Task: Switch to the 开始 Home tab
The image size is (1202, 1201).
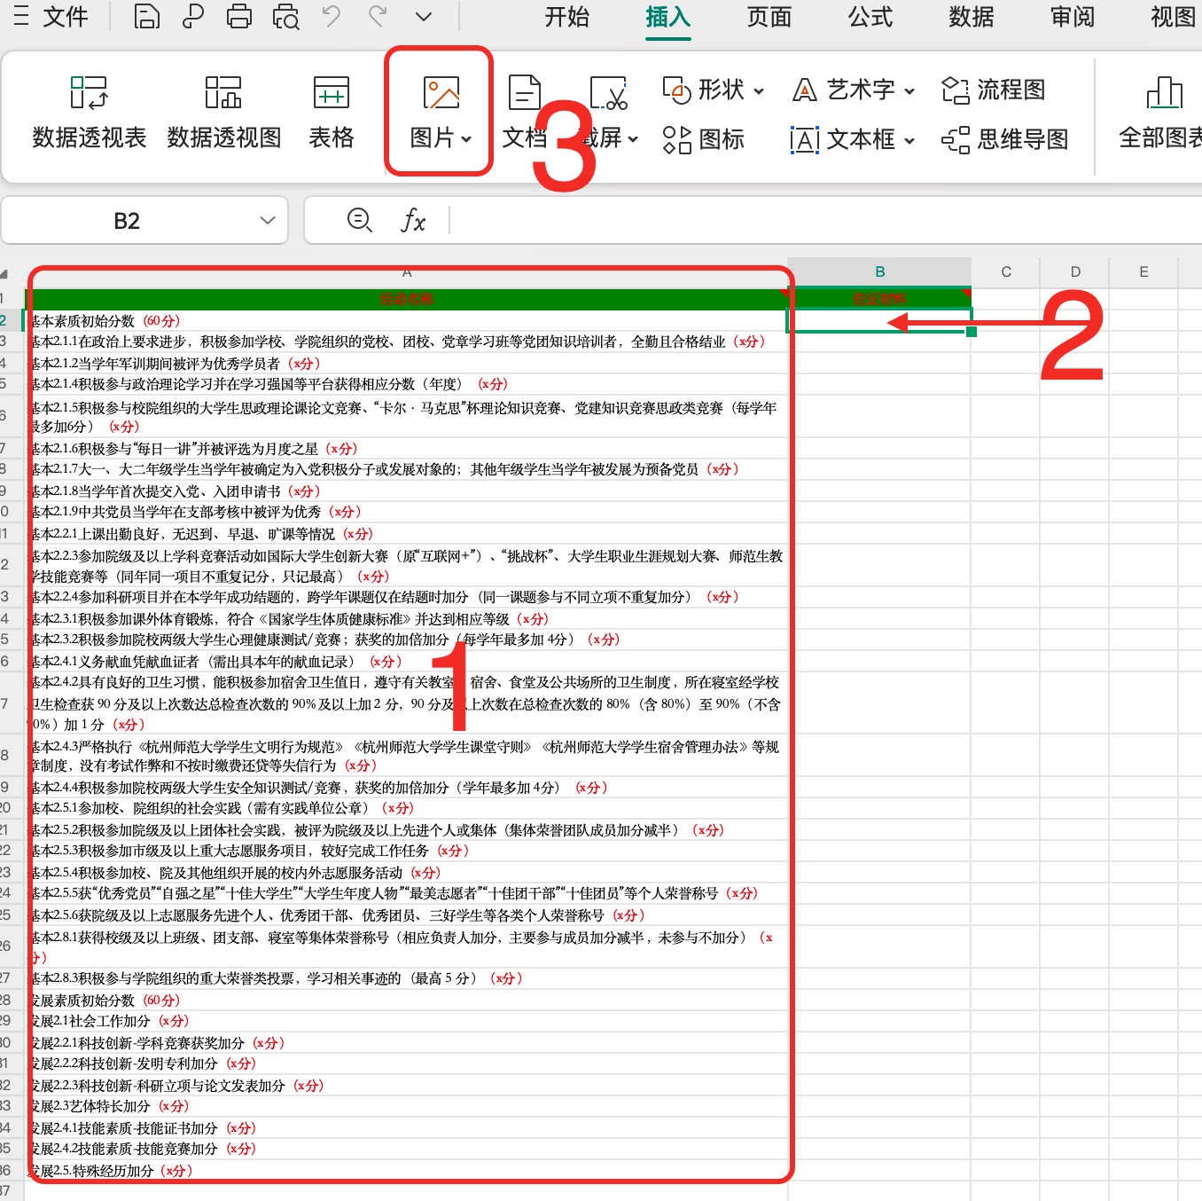Action: pyautogui.click(x=566, y=17)
